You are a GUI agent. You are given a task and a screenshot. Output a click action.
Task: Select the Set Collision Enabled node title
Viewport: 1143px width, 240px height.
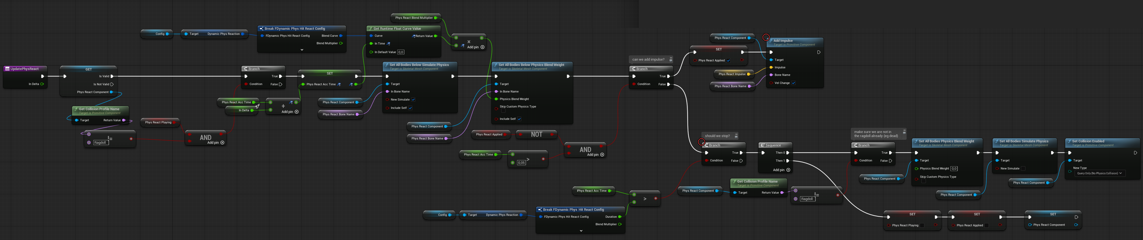point(1088,141)
